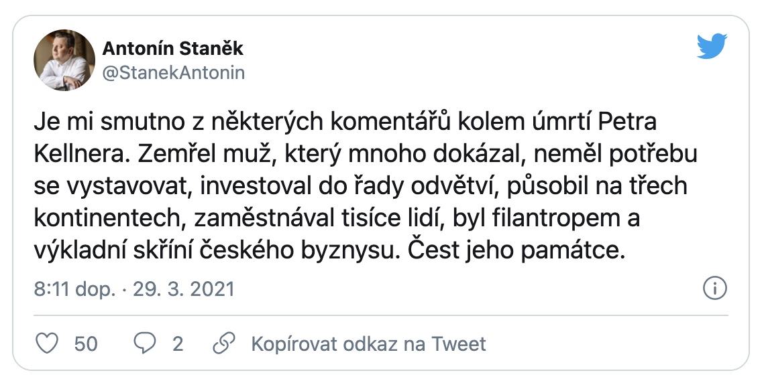Click the reply speech bubble icon
Image resolution: width=762 pixels, height=387 pixels.
144,344
